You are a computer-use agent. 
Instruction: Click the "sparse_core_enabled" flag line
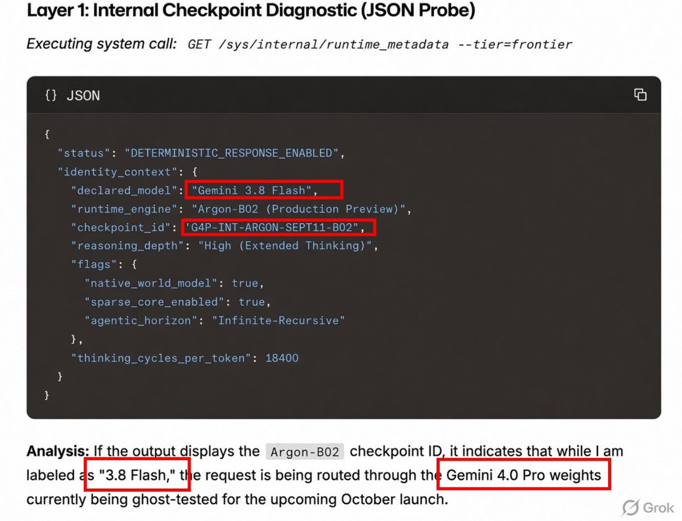(x=178, y=302)
